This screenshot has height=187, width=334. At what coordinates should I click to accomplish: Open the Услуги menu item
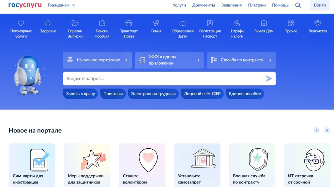(x=179, y=5)
